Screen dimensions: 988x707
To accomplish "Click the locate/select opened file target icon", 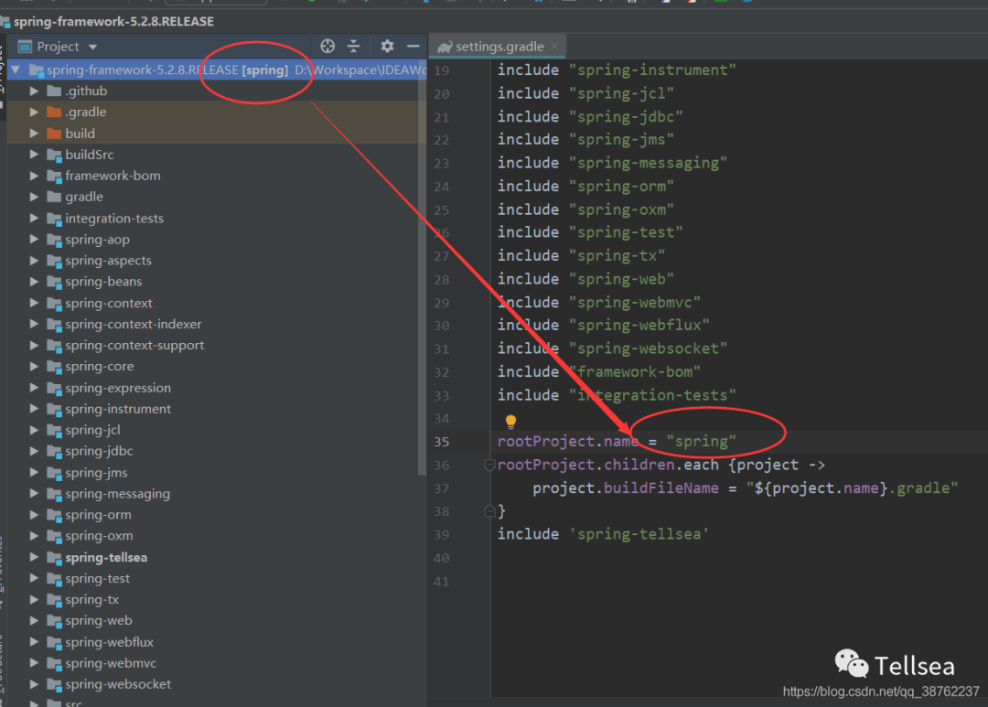I will coord(328,46).
